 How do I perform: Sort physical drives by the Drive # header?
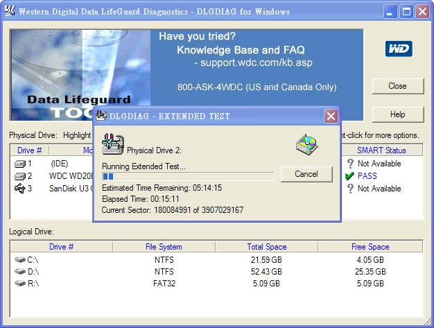point(30,150)
